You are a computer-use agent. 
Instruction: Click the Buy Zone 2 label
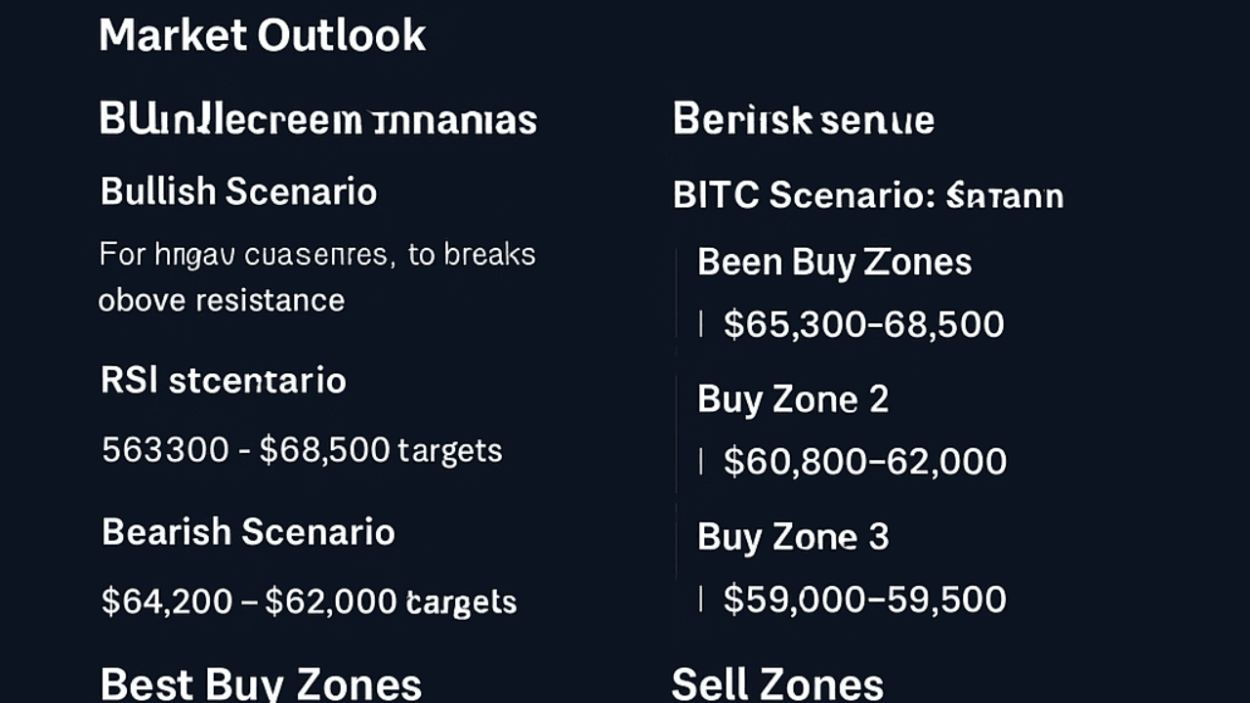tap(792, 399)
